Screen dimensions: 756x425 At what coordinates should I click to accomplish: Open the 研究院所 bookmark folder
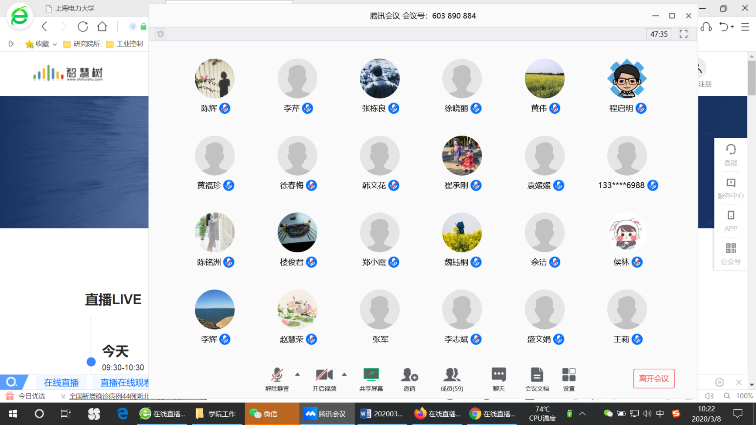pyautogui.click(x=82, y=44)
